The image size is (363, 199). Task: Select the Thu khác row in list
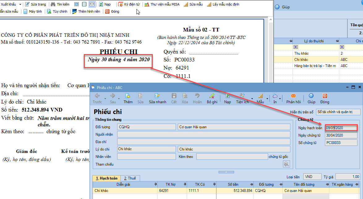click(318, 53)
